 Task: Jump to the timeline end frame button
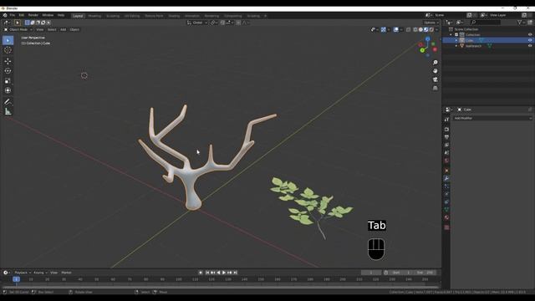tap(235, 273)
